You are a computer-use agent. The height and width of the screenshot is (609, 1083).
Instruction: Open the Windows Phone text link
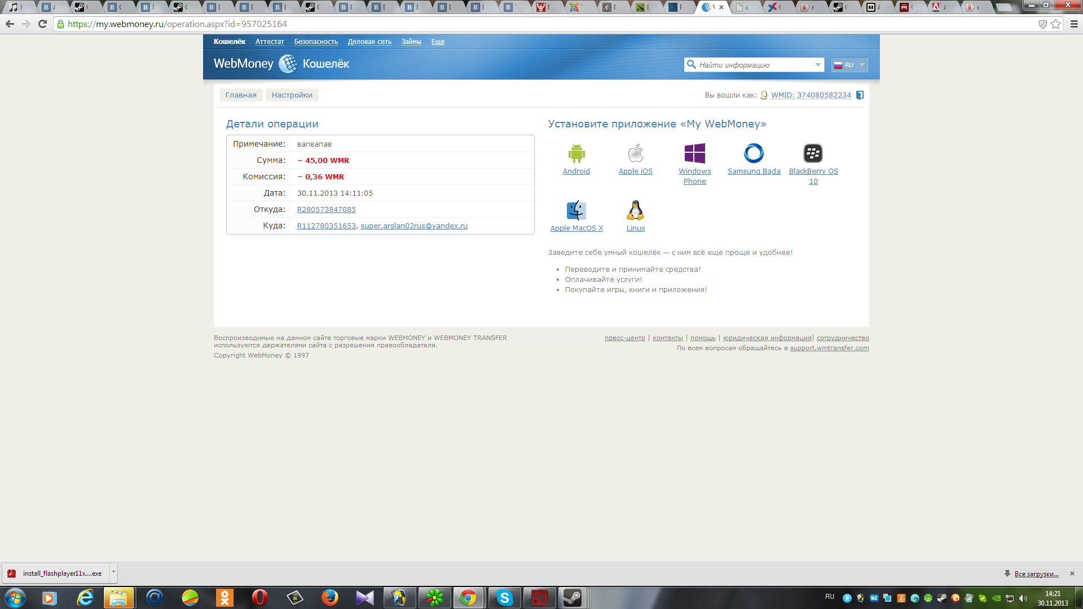(694, 176)
